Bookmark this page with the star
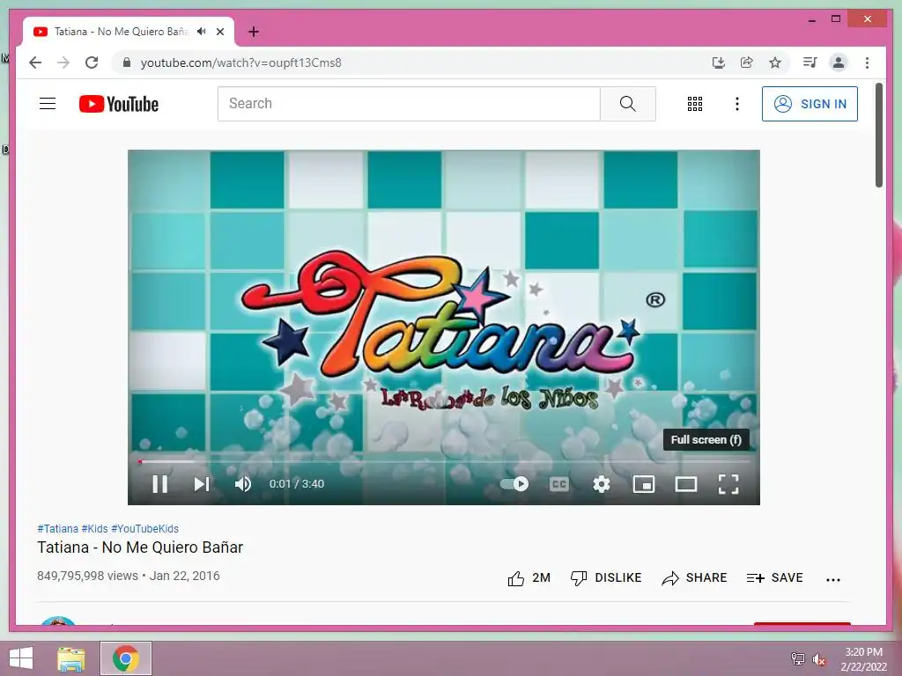 pyautogui.click(x=775, y=62)
